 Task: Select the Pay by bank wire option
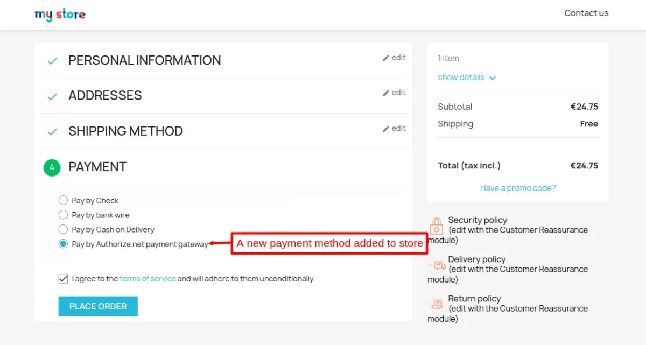point(63,214)
